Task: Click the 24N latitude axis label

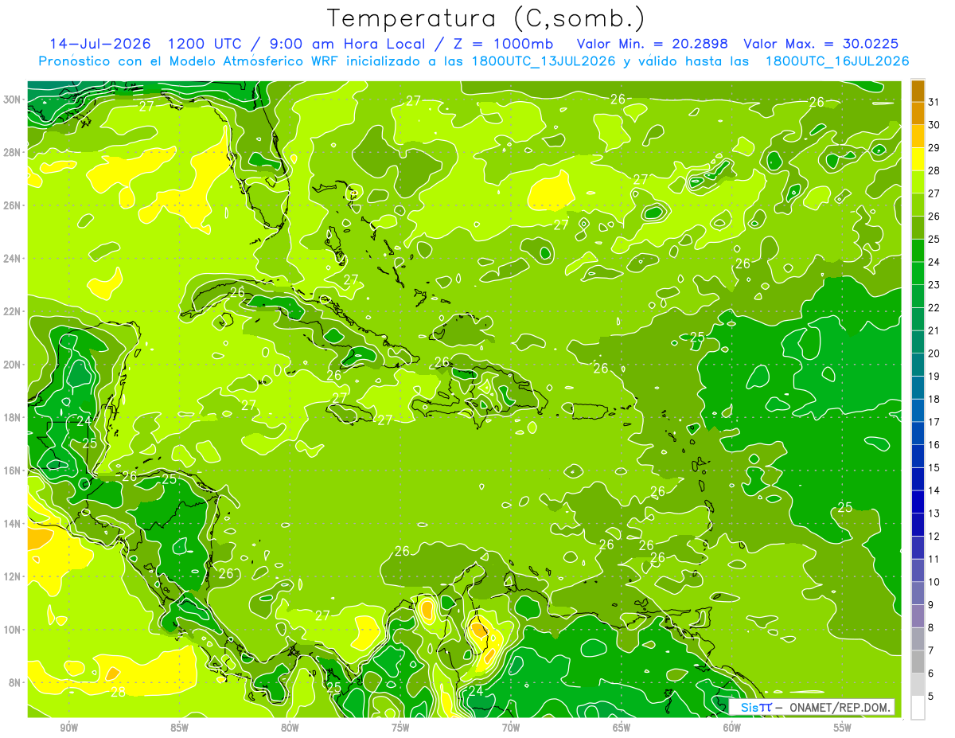Action: 12,258
